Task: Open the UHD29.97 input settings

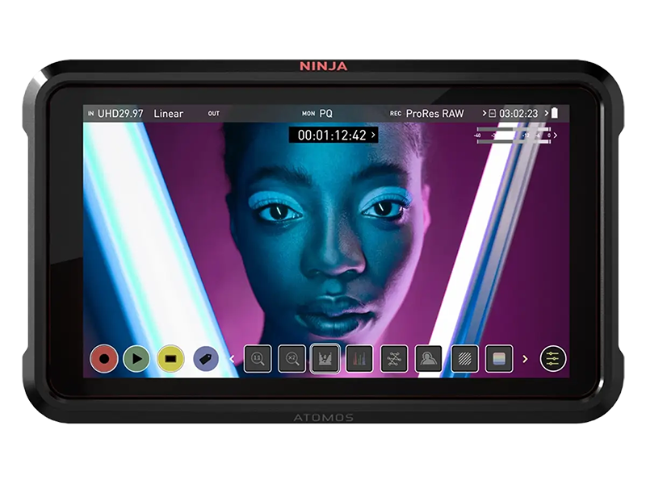Action: coord(120,114)
